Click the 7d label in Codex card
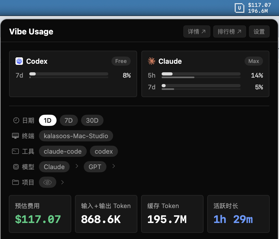 pos(19,75)
